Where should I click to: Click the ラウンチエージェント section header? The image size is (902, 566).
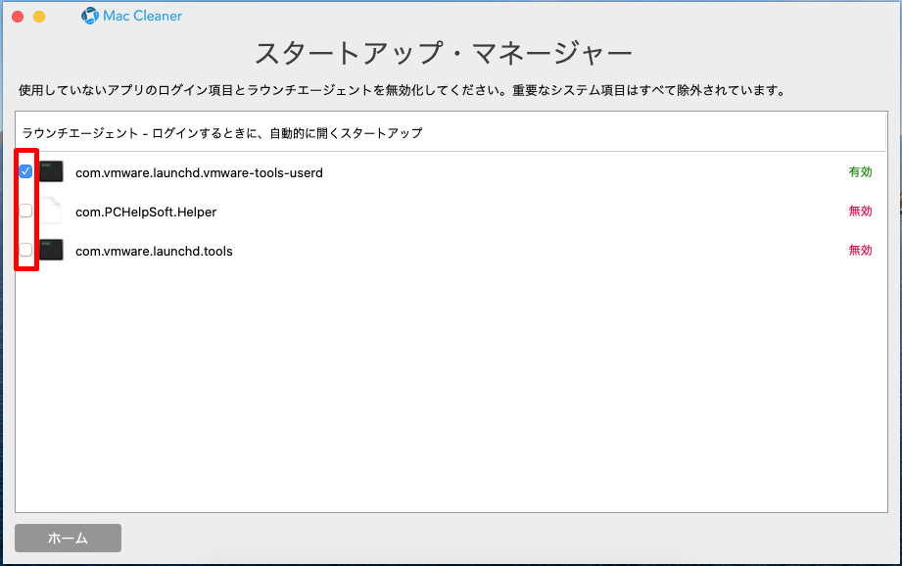pyautogui.click(x=222, y=133)
